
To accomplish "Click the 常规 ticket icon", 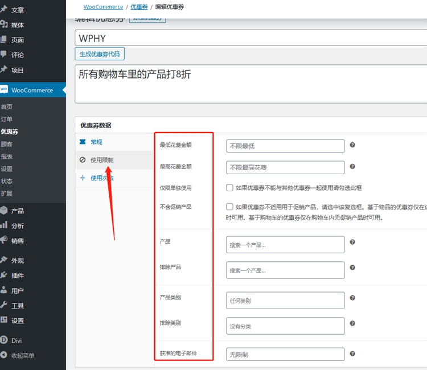I will coord(83,142).
